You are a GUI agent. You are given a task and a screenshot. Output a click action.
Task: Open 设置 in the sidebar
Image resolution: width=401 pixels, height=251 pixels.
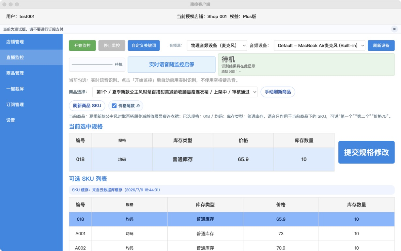click(x=31, y=120)
